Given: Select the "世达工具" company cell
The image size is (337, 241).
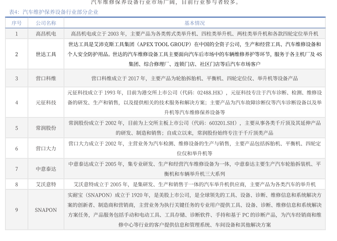Looking at the screenshot, I should [x=46, y=54].
